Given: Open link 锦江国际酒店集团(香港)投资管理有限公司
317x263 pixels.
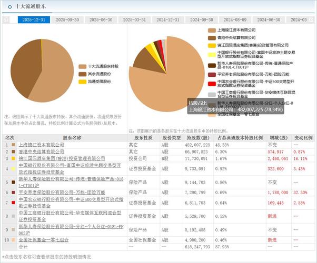Looking at the screenshot, I should point(62,158).
